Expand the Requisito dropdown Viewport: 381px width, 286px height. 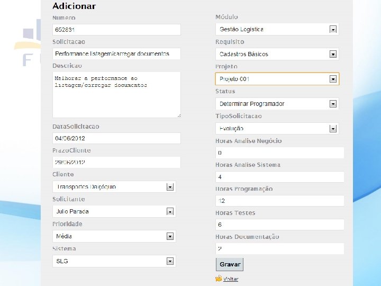[277, 54]
